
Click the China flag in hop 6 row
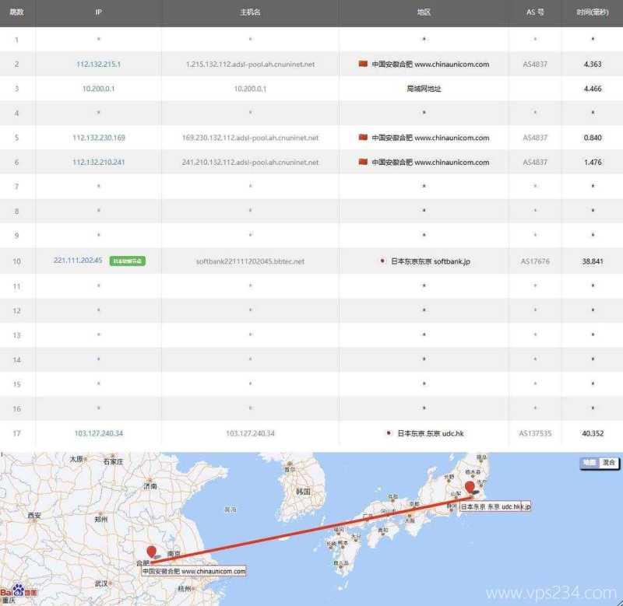pos(363,163)
